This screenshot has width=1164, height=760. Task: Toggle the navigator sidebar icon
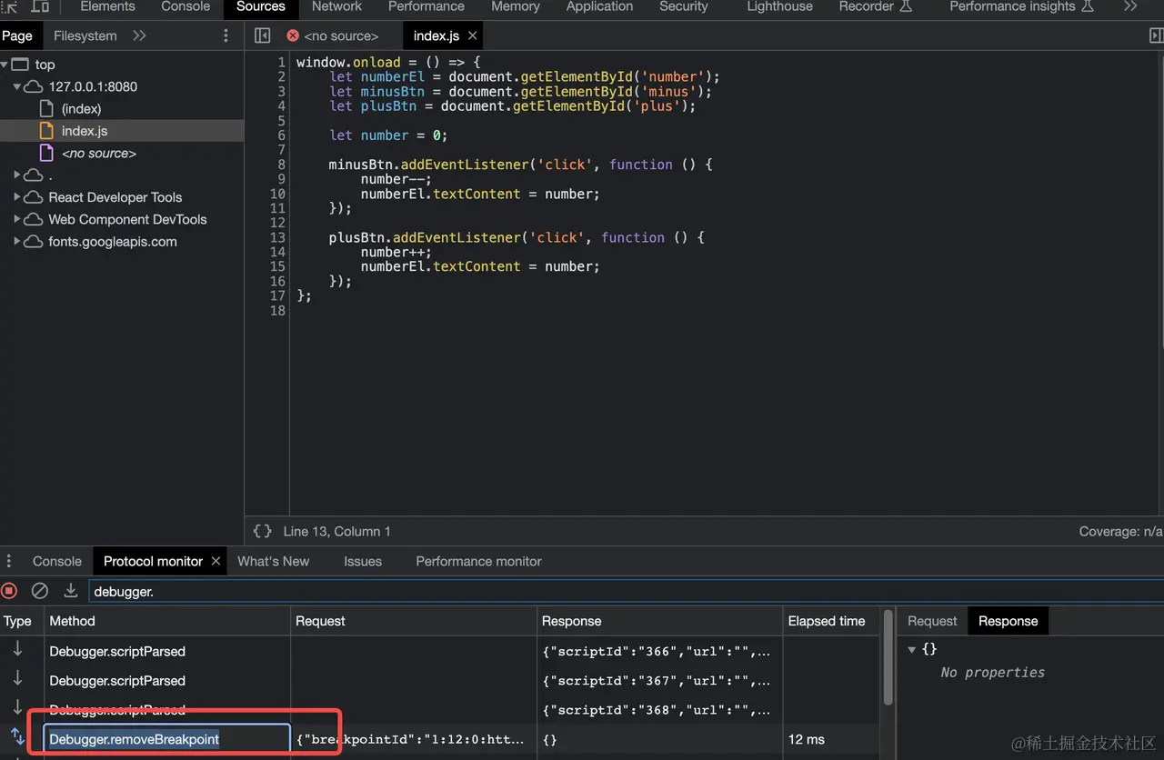click(263, 35)
